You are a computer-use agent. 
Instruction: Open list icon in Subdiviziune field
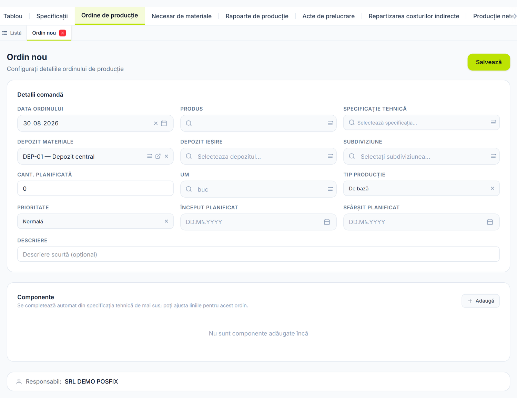point(493,156)
